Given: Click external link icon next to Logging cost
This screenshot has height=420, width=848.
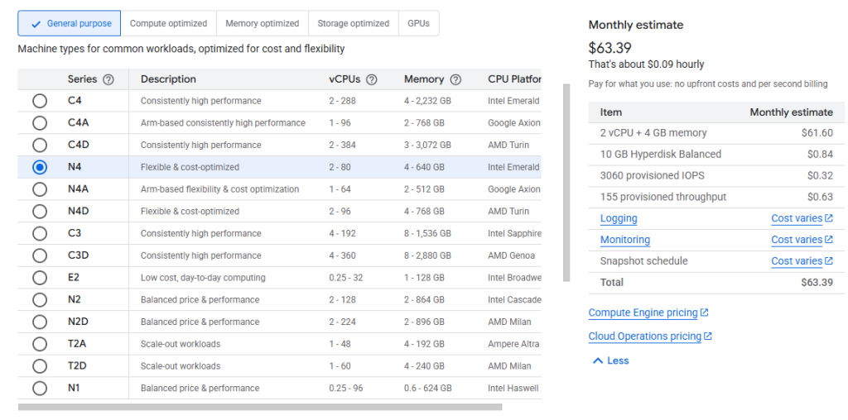Looking at the screenshot, I should click(828, 219).
